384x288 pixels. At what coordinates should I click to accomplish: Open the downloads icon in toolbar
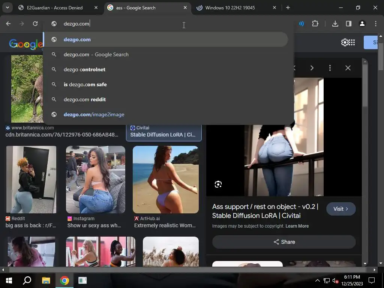335,24
